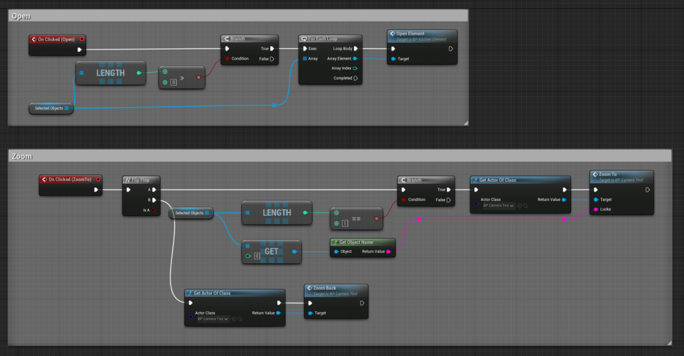Click the Completed exec pin on For Each Loop
This screenshot has width=684, height=356.
click(355, 78)
